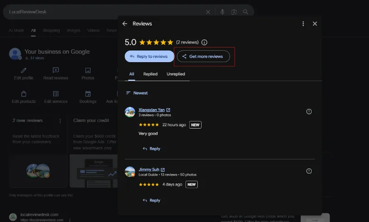Reply to Xiangxian Yan's review
The width and height of the screenshot is (369, 222).
tap(152, 149)
